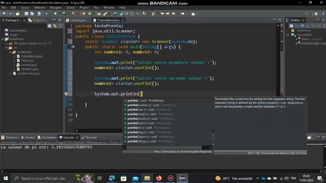Close the Console tab

click(x=77, y=137)
